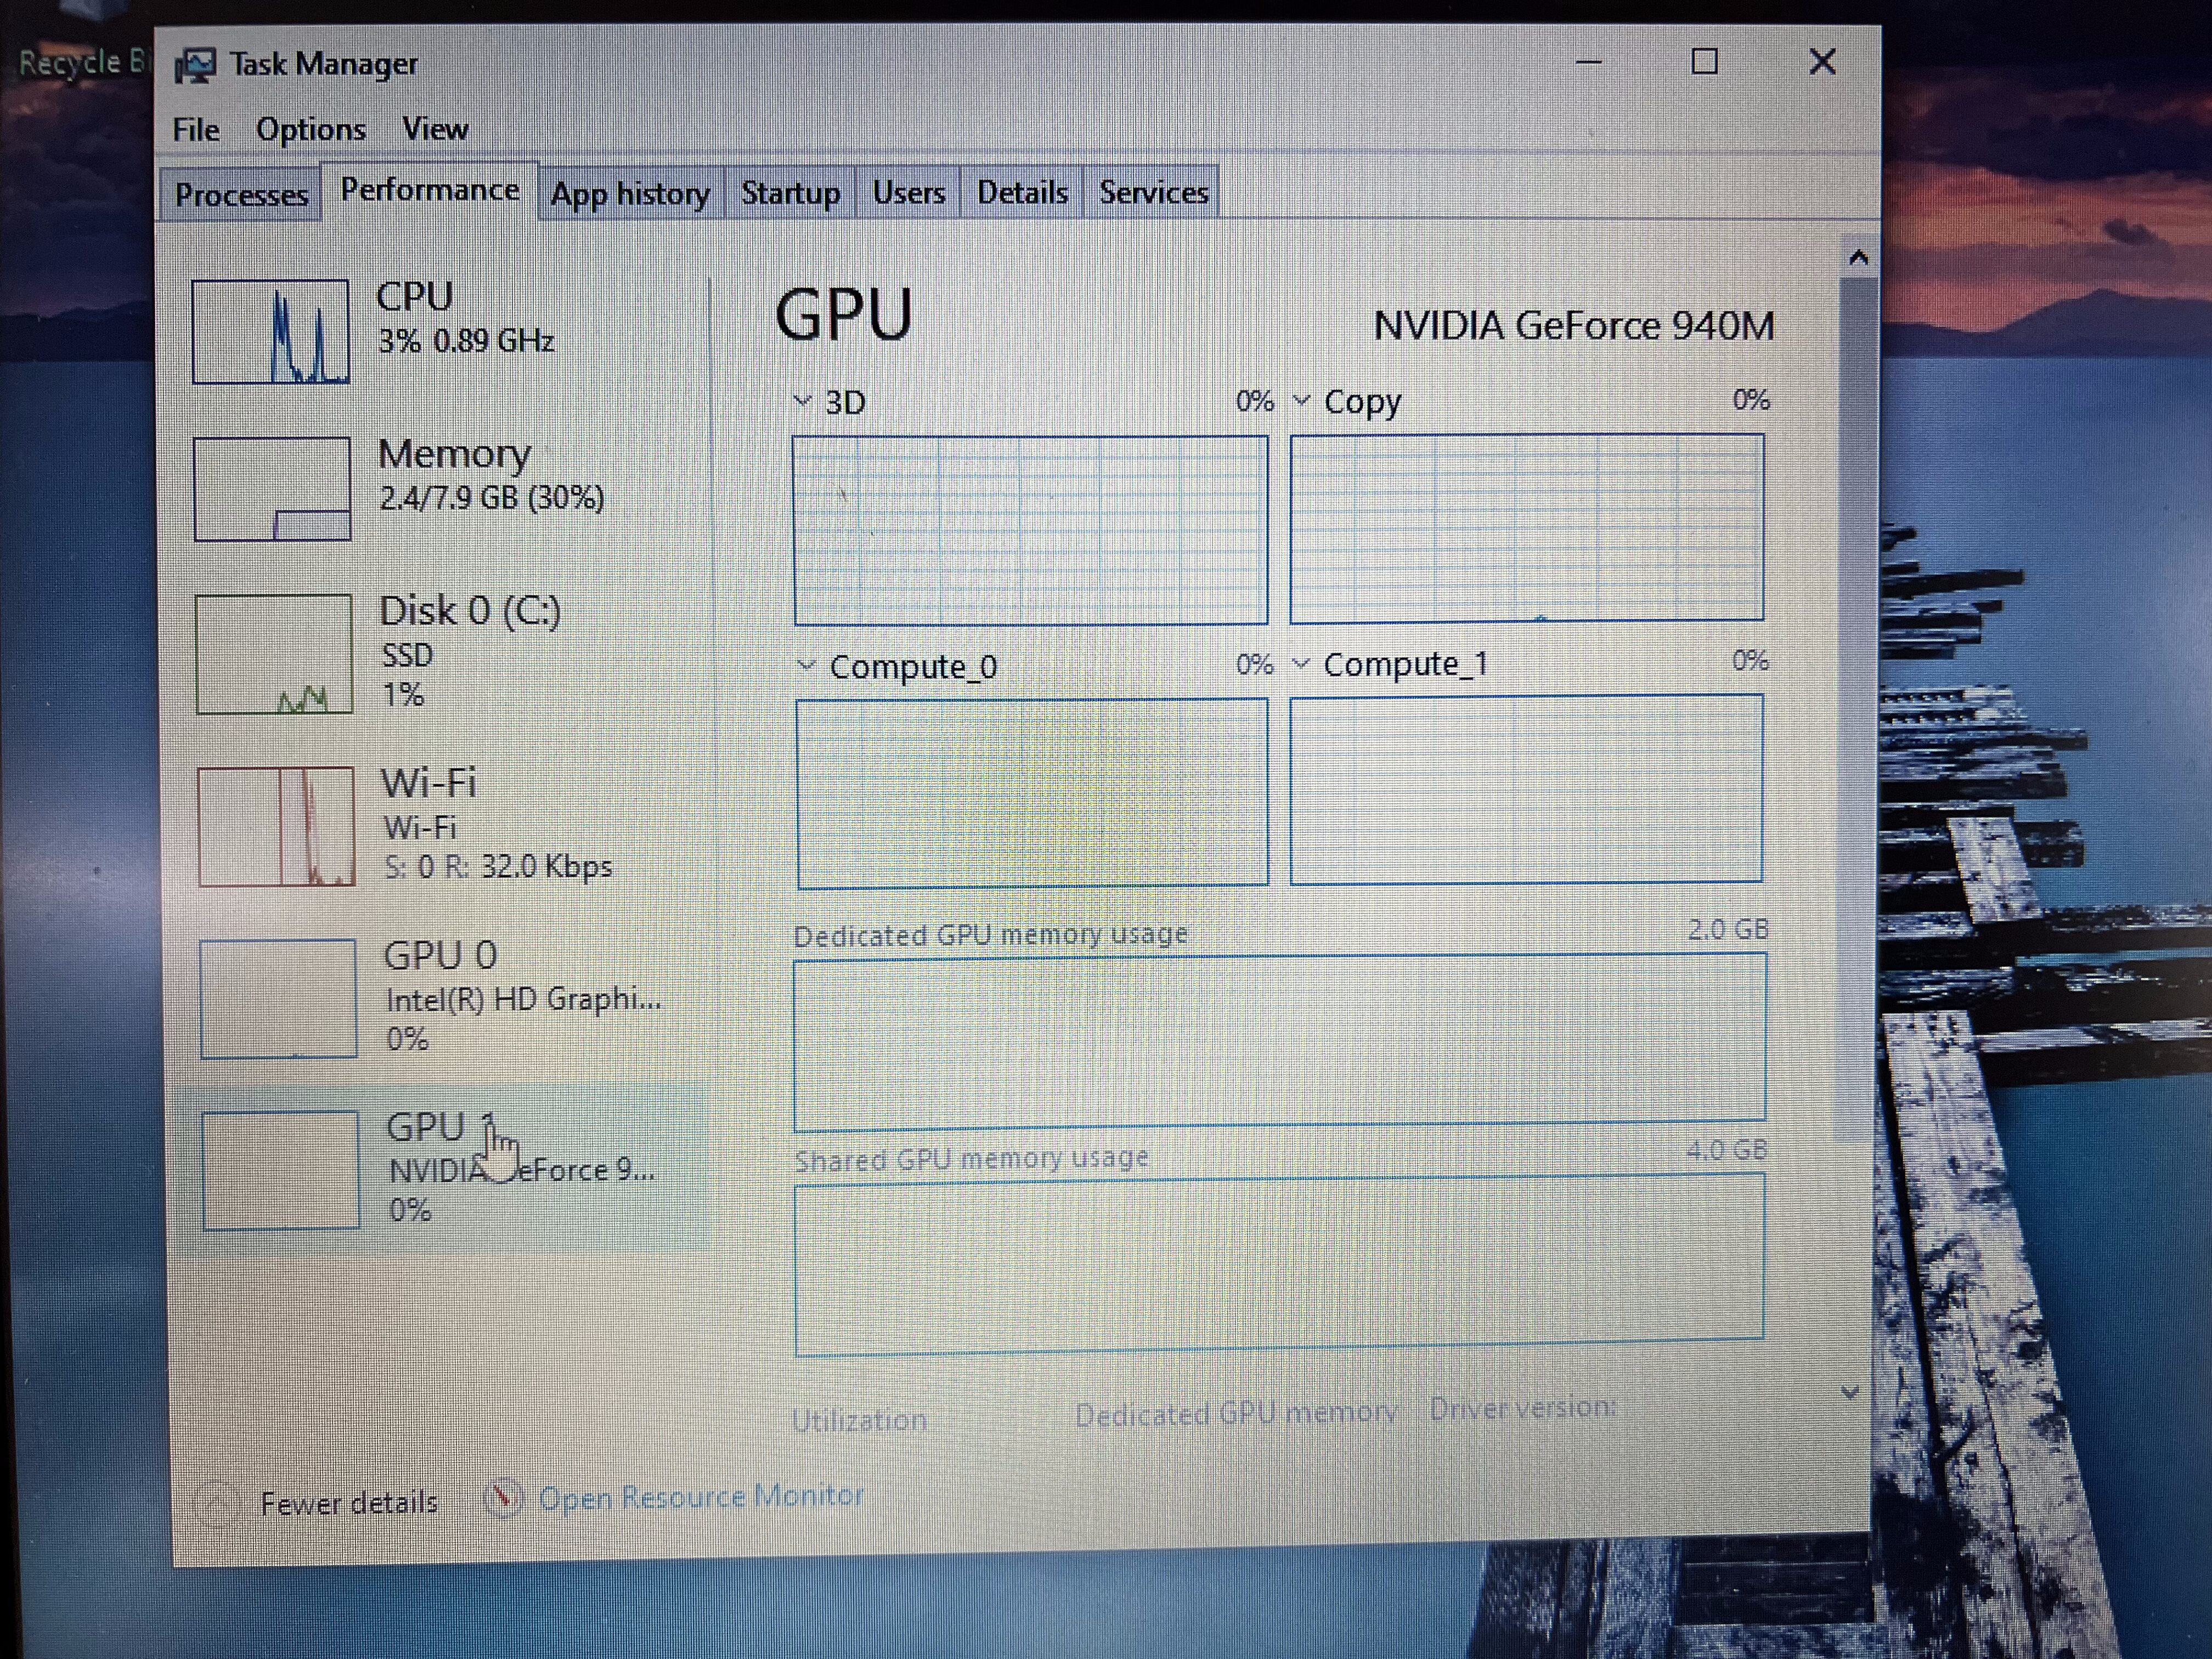Select the Memory usage graph thumbnail
The width and height of the screenshot is (2212, 1659).
272,489
